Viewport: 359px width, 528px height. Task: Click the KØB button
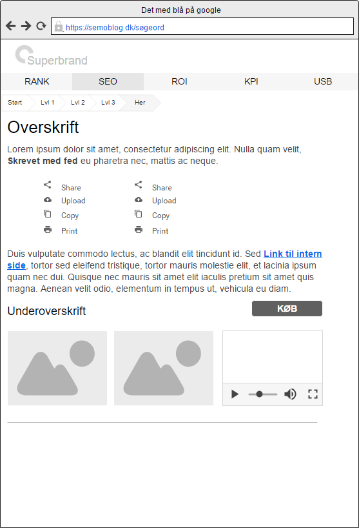click(x=287, y=309)
